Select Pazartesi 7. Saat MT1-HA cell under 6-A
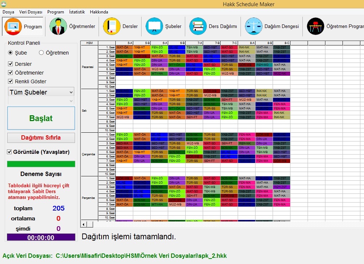 coord(159,73)
